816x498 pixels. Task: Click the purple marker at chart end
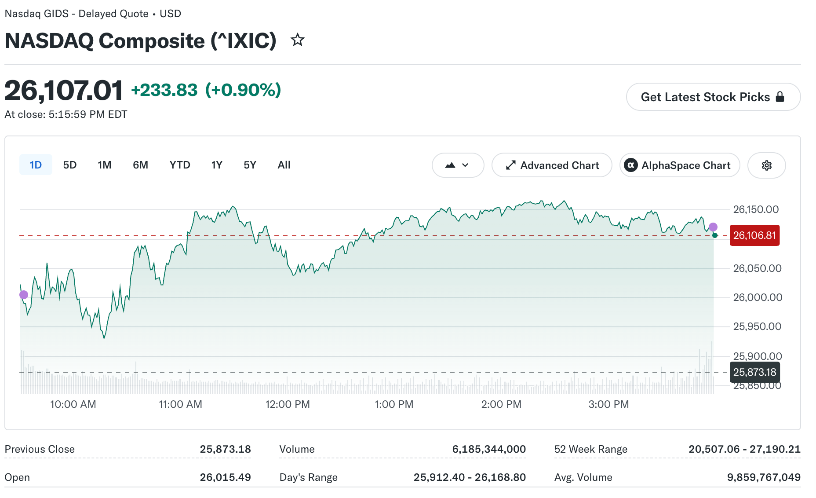click(713, 227)
